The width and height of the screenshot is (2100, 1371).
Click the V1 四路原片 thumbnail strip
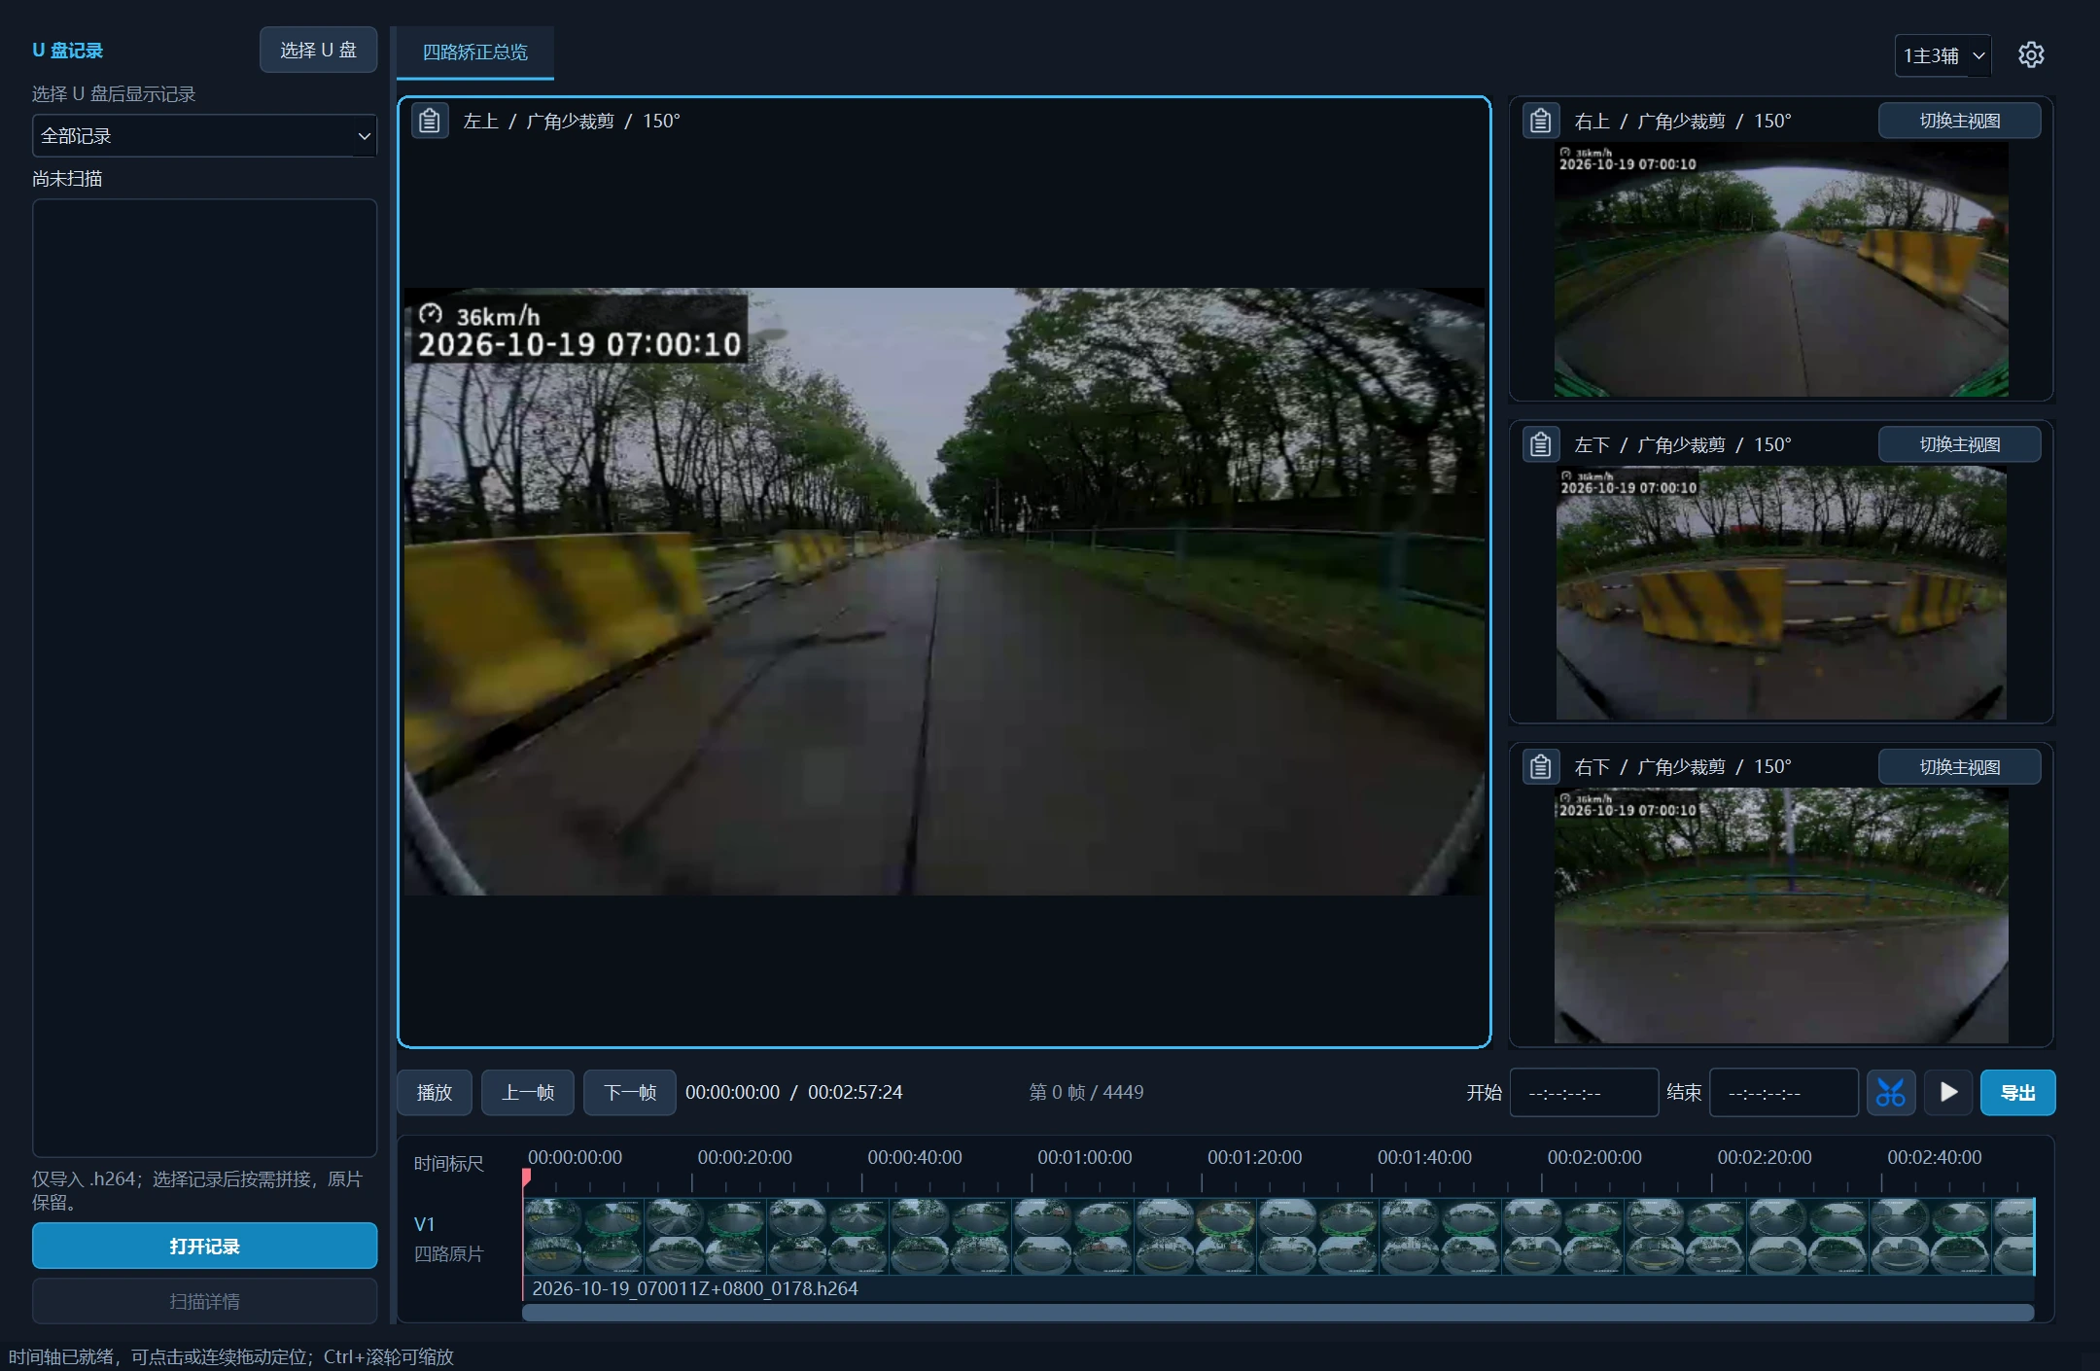[1278, 1236]
